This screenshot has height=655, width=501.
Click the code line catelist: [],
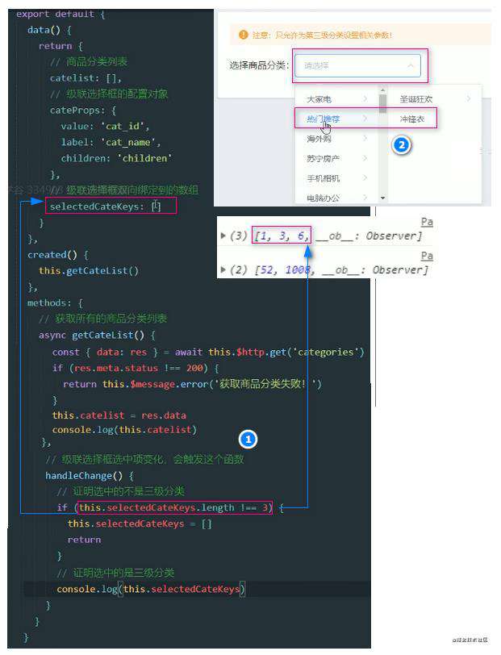coord(86,78)
